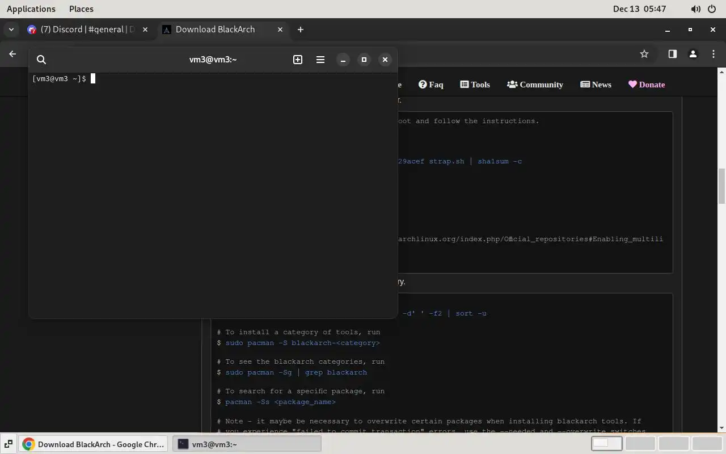Click the scrollbar down arrow
The height and width of the screenshot is (454, 726).
[721, 428]
